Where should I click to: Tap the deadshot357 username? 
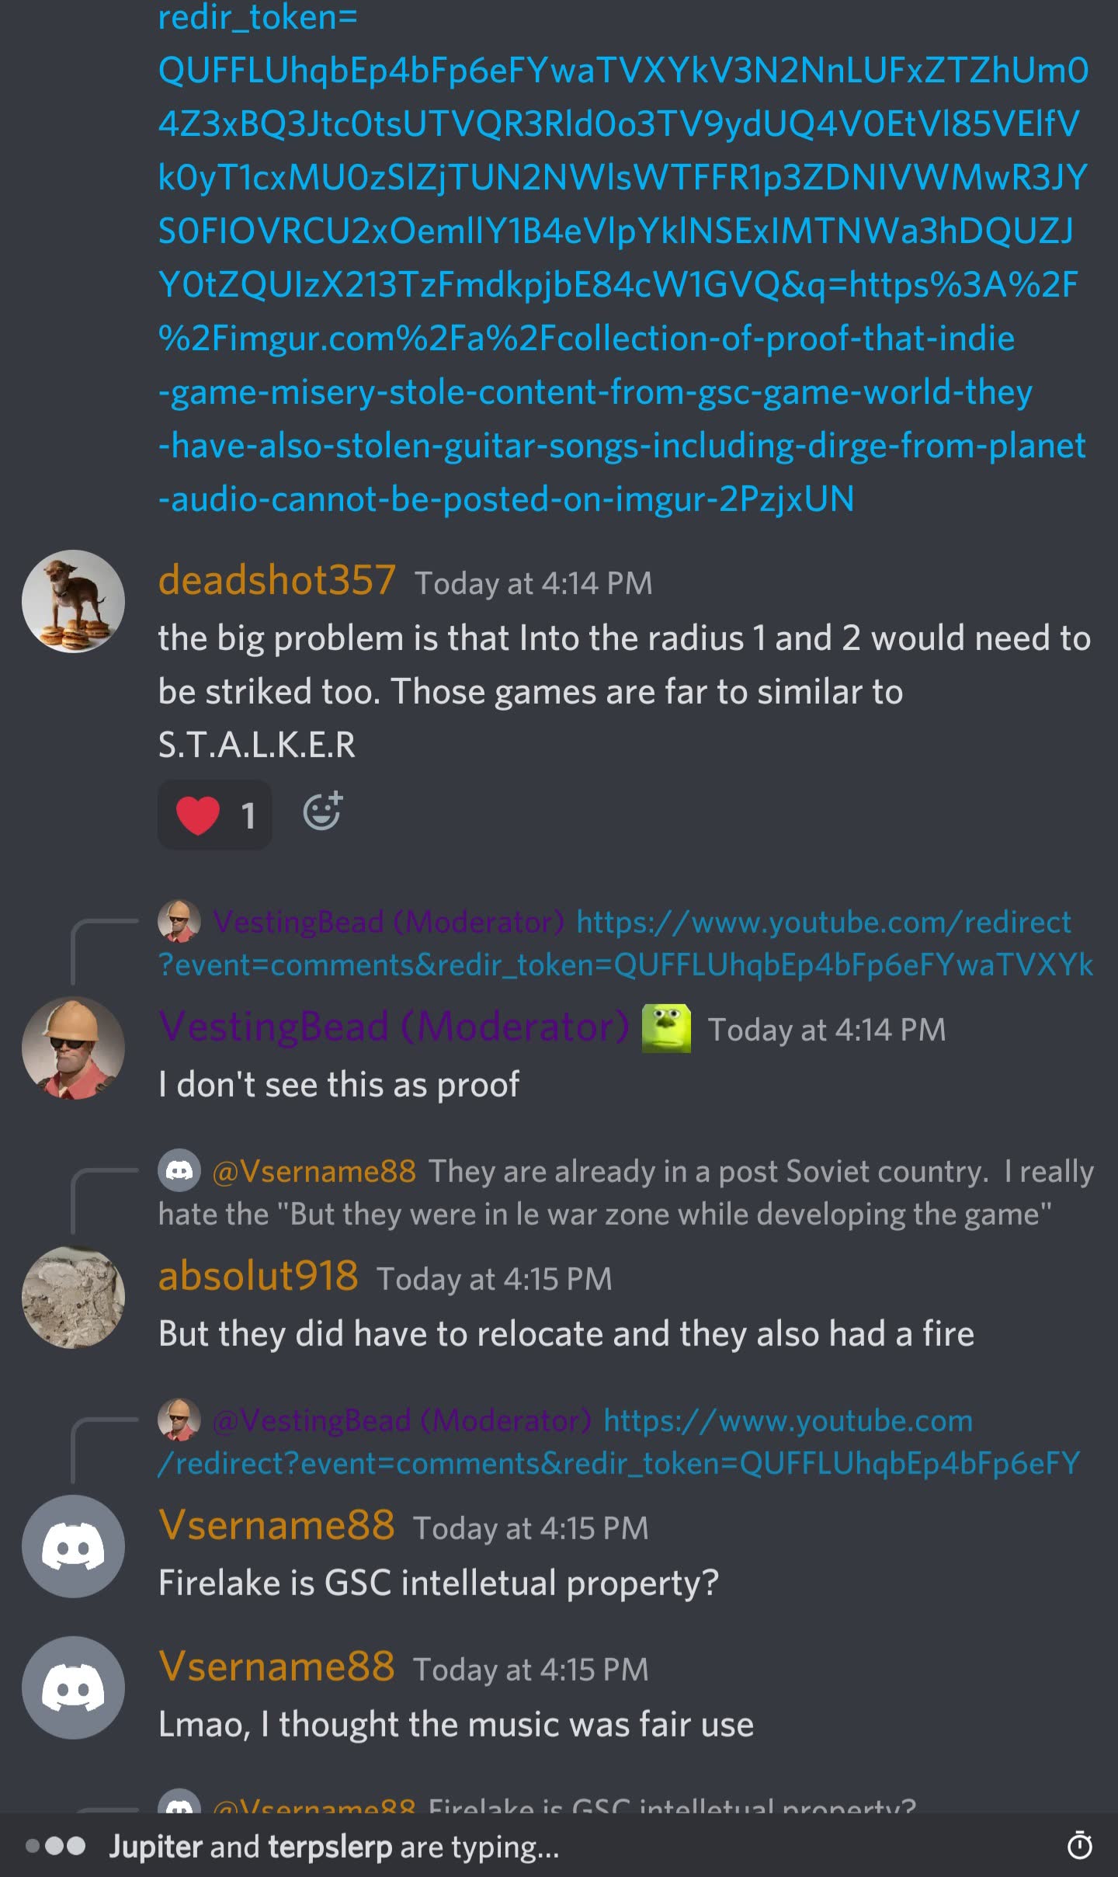click(x=277, y=580)
